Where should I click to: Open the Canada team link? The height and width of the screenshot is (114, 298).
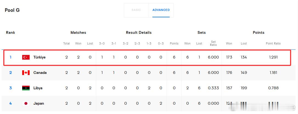(40, 73)
